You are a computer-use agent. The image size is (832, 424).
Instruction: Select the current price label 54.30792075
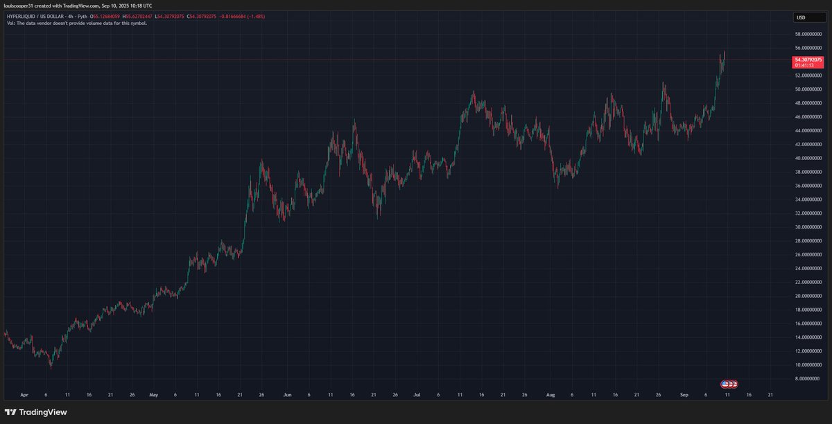point(809,60)
